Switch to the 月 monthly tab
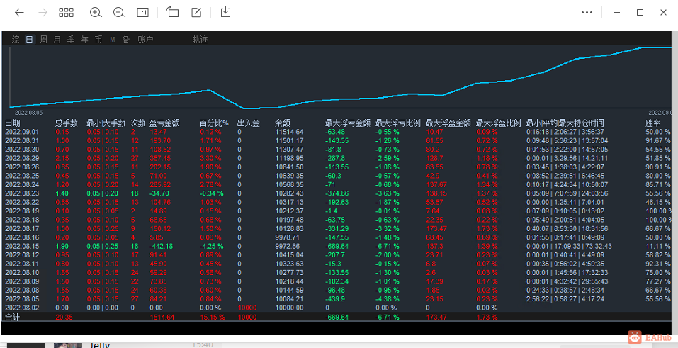This screenshot has width=678, height=348. pos(57,40)
